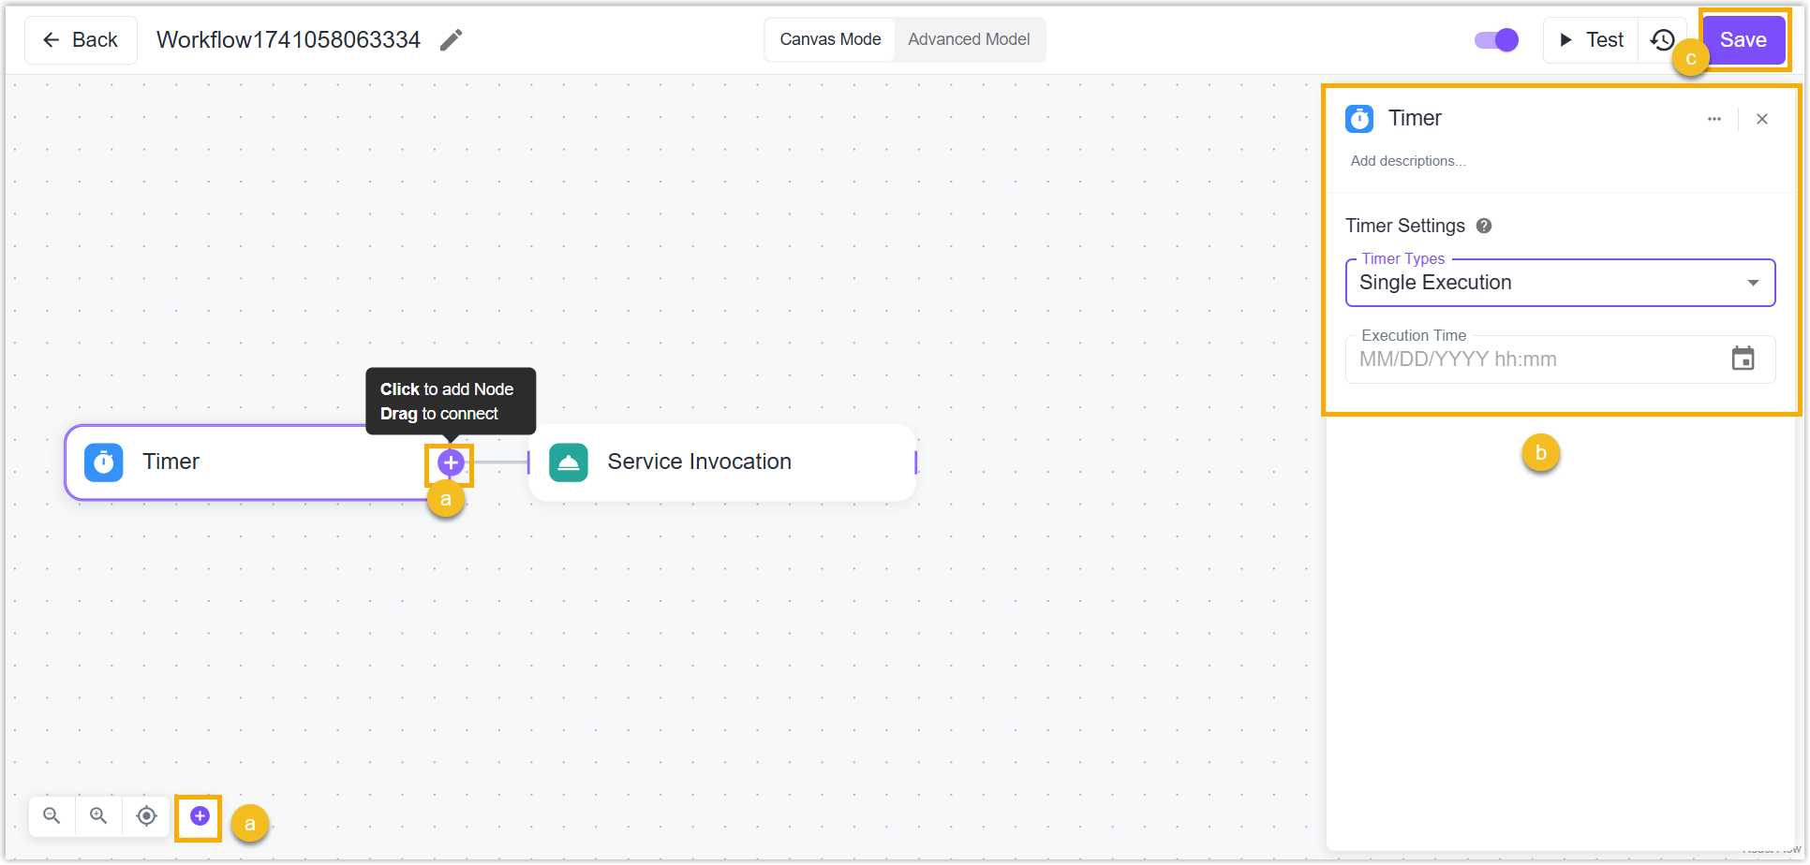The width and height of the screenshot is (1810, 865).
Task: Show help for Timer Settings
Action: pyautogui.click(x=1484, y=226)
